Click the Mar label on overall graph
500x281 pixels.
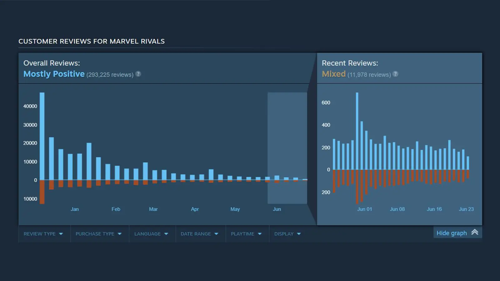153,209
